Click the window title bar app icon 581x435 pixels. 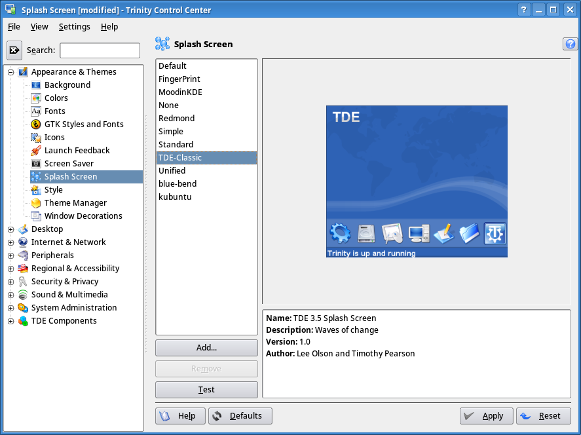(10, 9)
